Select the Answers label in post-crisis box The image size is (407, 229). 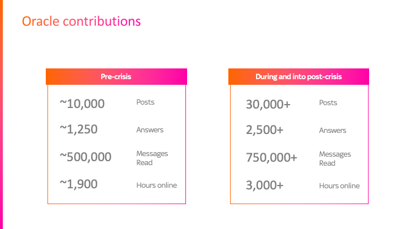point(332,130)
